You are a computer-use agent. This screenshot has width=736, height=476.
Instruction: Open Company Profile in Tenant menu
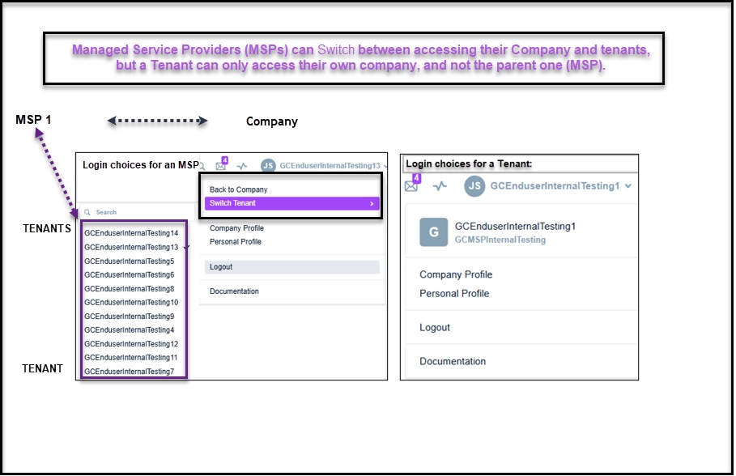pyautogui.click(x=456, y=274)
